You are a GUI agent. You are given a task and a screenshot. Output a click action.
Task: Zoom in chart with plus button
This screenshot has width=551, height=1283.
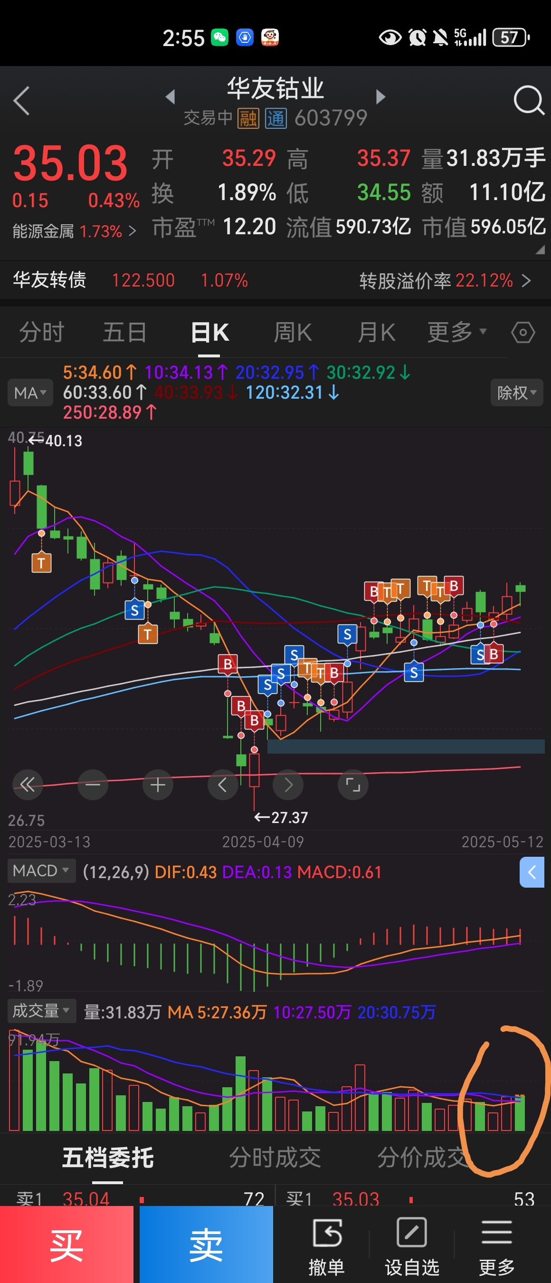[x=158, y=785]
